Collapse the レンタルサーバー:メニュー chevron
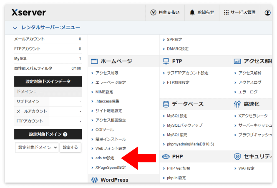The image size is (277, 188). pyautogui.click(x=15, y=28)
